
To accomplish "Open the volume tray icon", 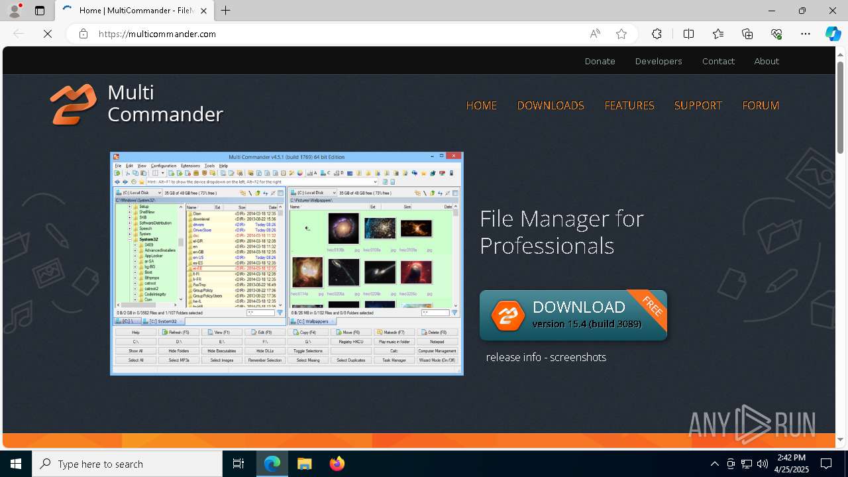I will 763,464.
